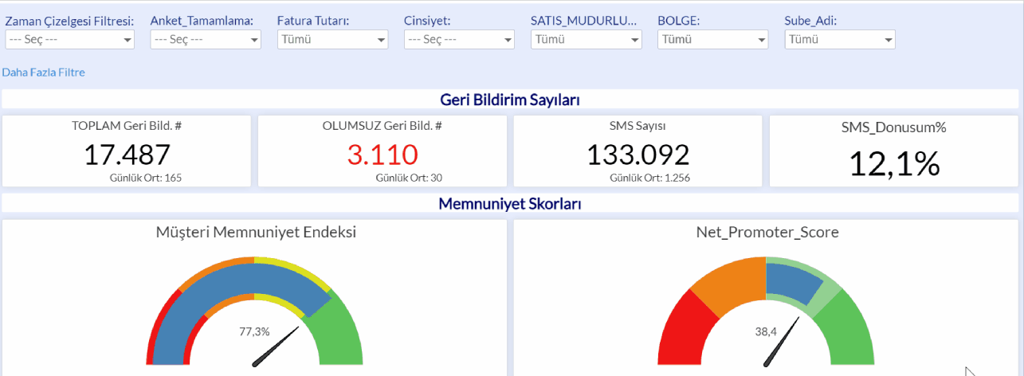Open the BOLGE filter dropdown
The image size is (1024, 376).
coord(713,39)
